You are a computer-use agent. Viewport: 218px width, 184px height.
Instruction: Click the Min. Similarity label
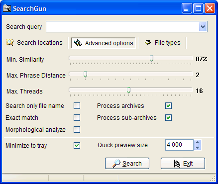pyautogui.click(x=25, y=60)
